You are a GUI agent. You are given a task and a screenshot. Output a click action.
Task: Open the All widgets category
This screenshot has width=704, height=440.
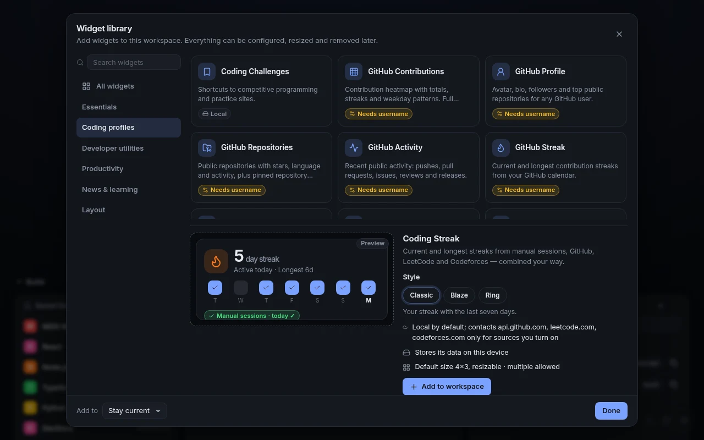coord(129,86)
